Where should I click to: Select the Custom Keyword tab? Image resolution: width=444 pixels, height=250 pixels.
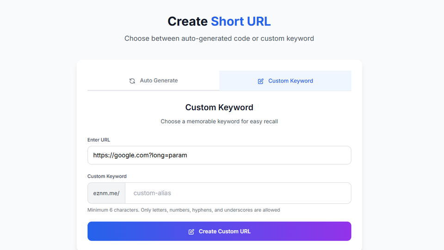[285, 81]
